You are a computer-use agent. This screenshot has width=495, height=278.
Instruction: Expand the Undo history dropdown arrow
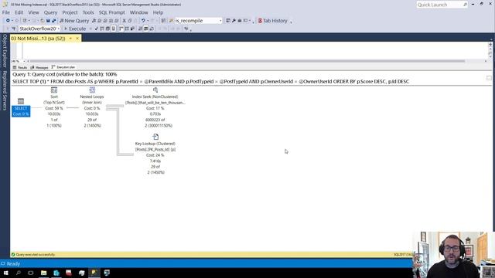click(148, 21)
